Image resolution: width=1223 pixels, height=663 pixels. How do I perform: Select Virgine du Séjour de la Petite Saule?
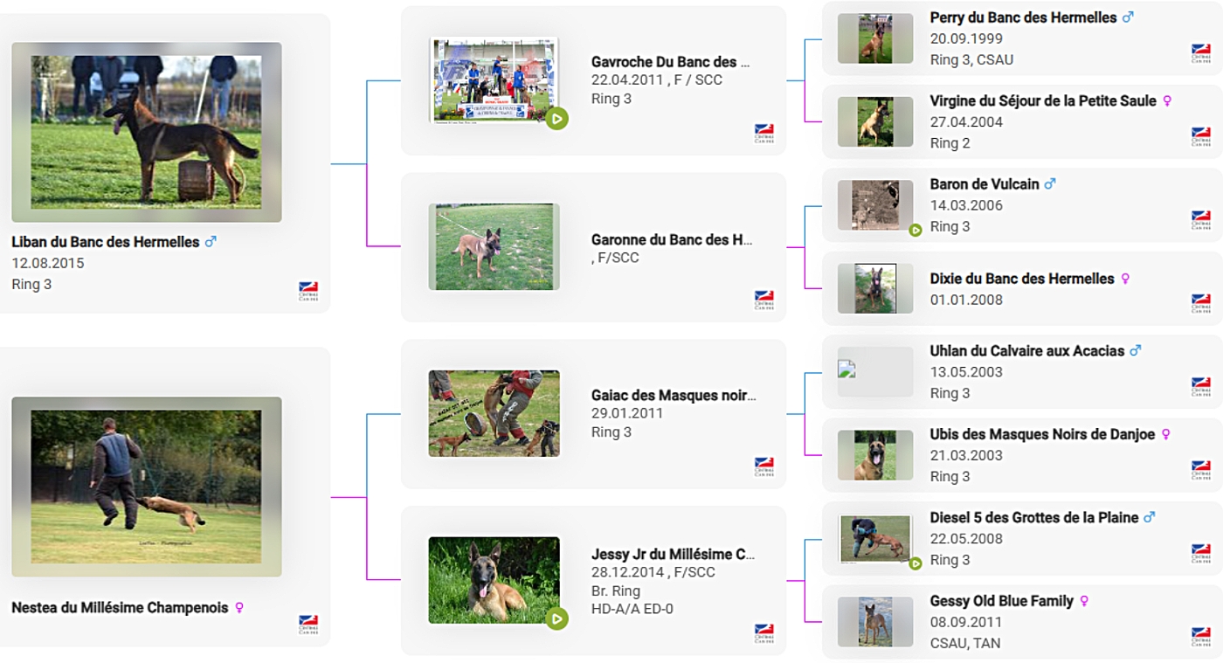pos(1043,101)
